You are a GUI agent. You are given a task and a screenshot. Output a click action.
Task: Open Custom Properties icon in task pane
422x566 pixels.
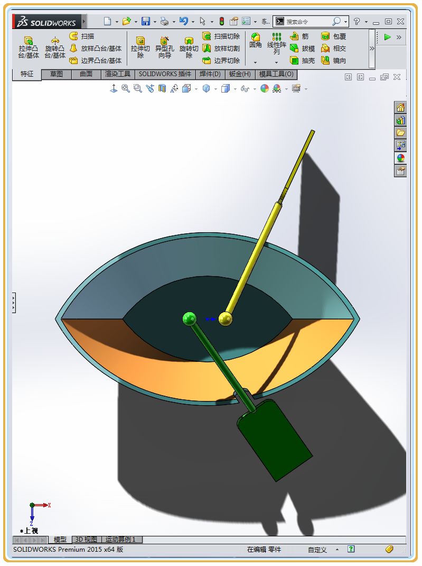(x=400, y=171)
